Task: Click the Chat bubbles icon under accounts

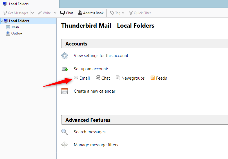Action: pyautogui.click(x=98, y=78)
